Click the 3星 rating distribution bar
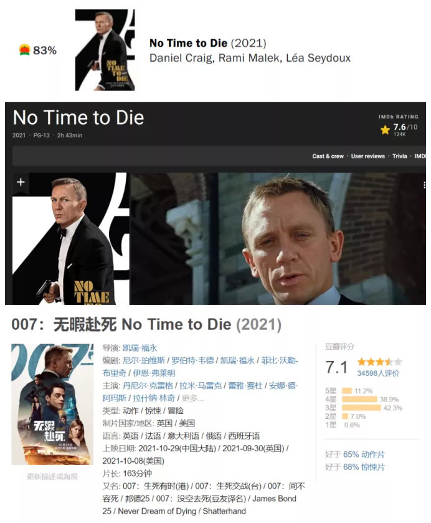 [x=361, y=408]
